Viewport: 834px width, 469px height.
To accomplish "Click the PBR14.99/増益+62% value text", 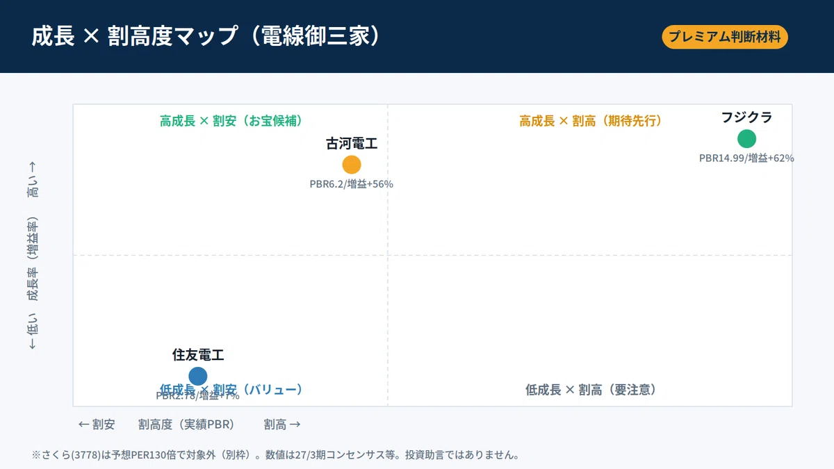I will [x=746, y=158].
